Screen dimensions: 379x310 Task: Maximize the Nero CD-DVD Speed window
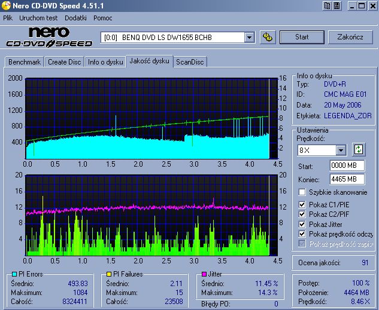point(362,5)
